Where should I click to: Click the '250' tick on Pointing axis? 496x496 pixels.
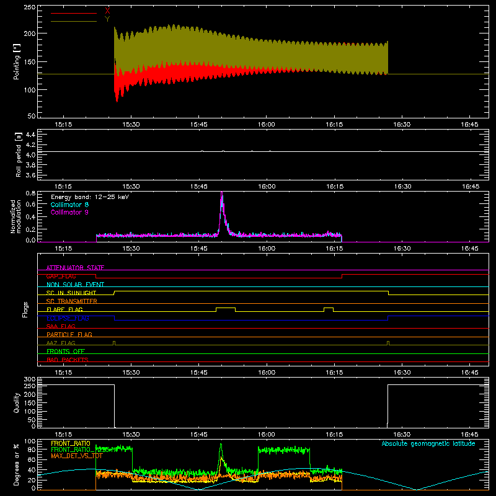point(30,7)
